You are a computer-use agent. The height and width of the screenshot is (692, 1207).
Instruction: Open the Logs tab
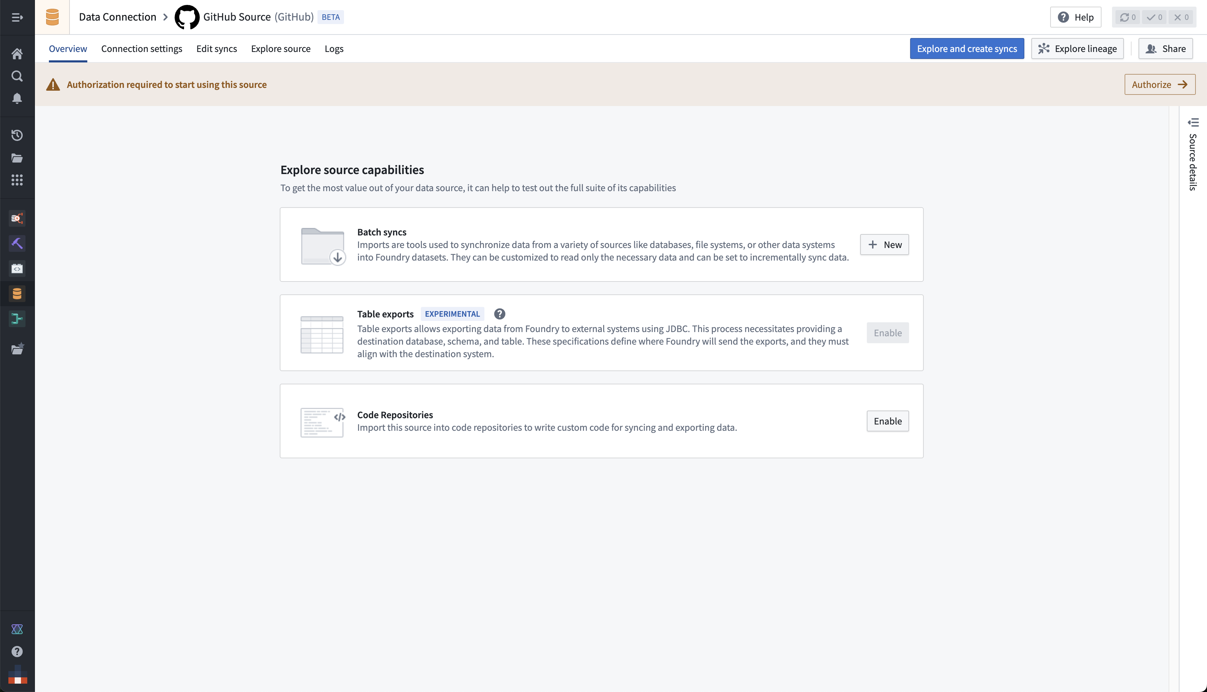click(x=334, y=48)
